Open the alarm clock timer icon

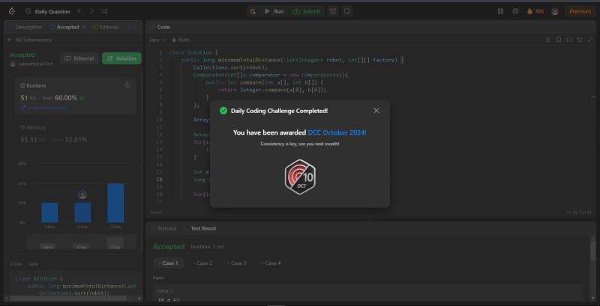coord(333,11)
